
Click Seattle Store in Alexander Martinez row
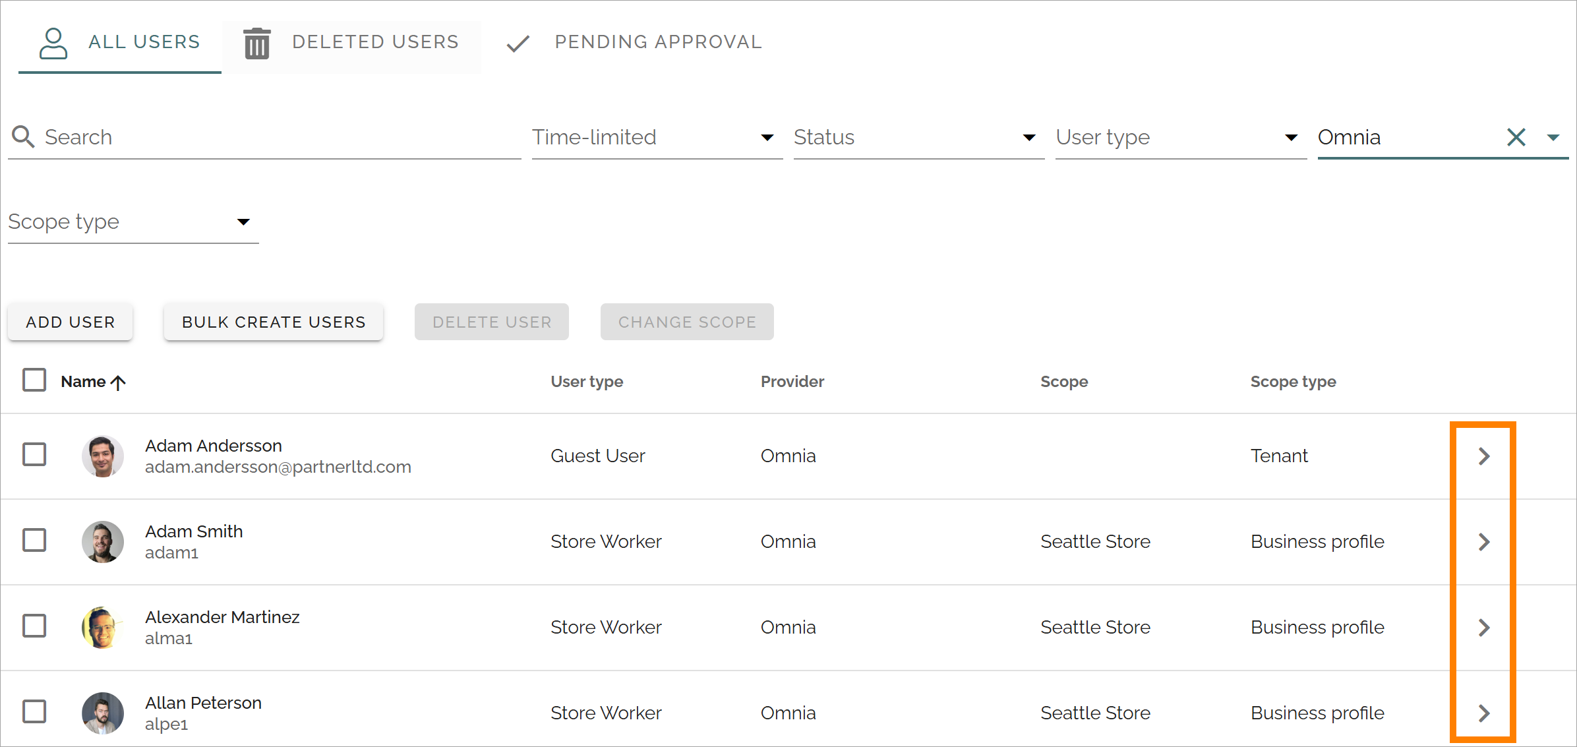click(1095, 627)
